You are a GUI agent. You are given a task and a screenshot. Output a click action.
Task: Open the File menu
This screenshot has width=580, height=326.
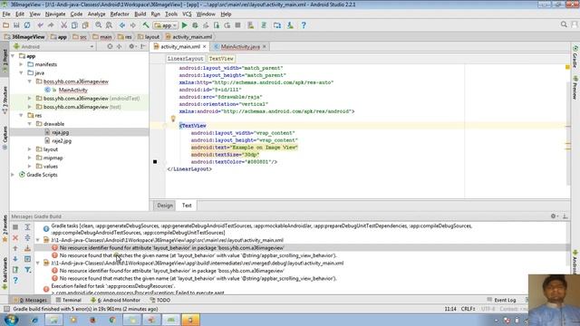pos(6,14)
